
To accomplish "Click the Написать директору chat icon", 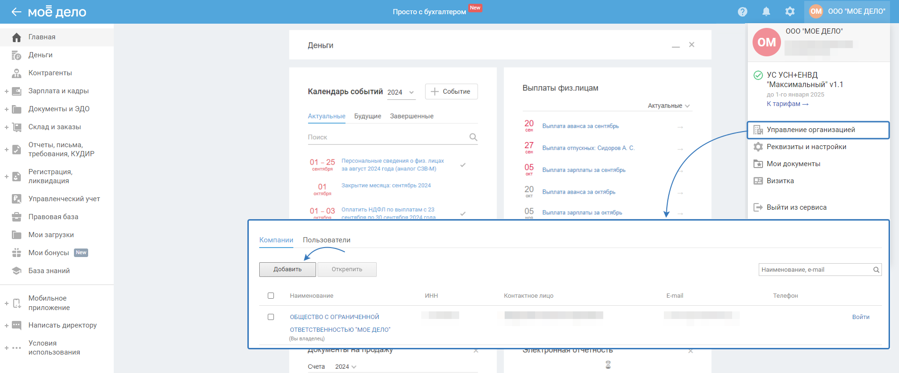I will tap(17, 326).
